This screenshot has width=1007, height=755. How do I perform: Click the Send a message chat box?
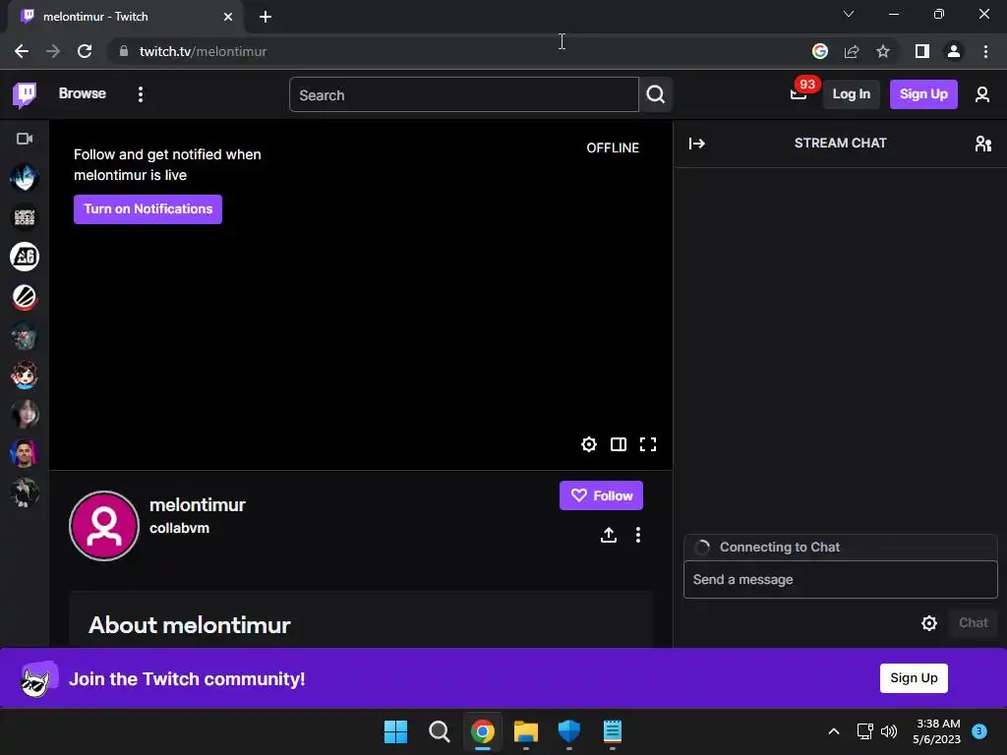840,580
